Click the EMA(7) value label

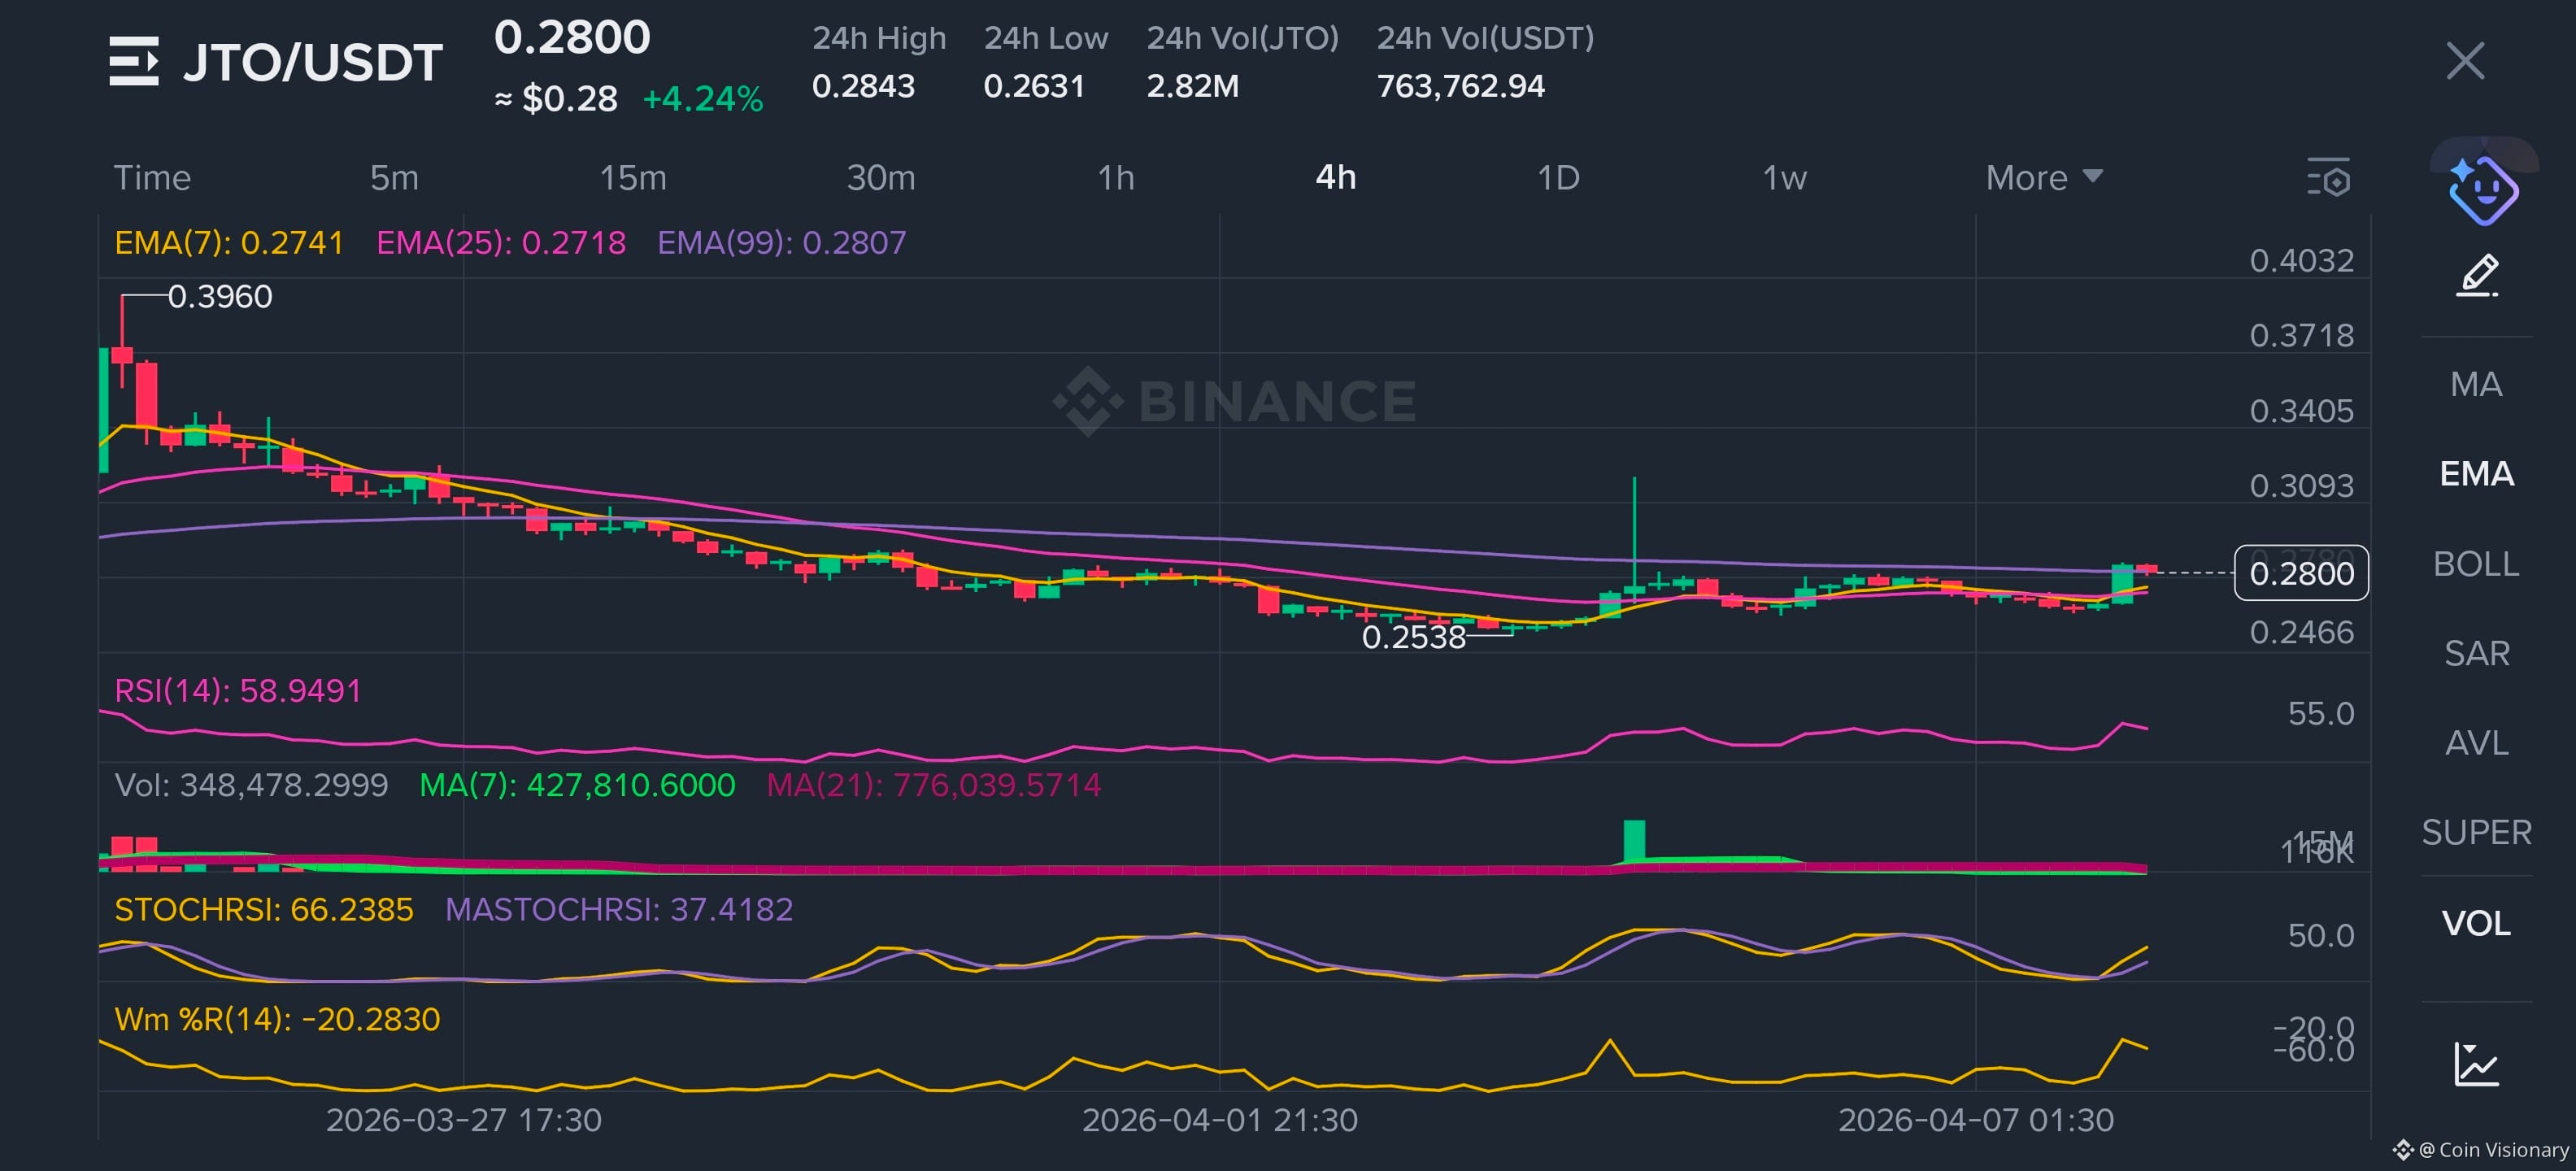229,243
